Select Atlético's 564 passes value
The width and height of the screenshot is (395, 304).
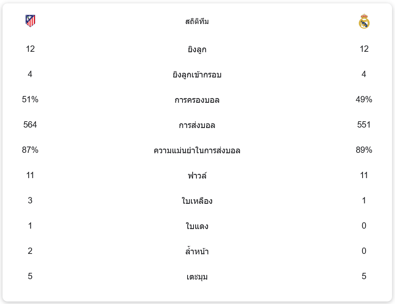pyautogui.click(x=30, y=125)
